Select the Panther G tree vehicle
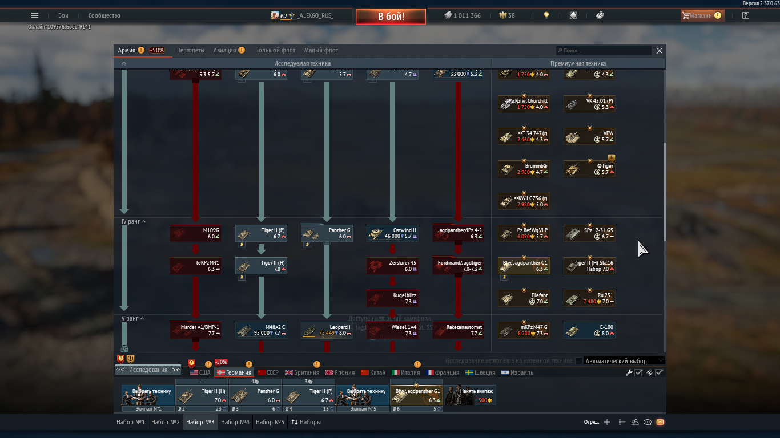This screenshot has height=438, width=780. click(x=327, y=233)
